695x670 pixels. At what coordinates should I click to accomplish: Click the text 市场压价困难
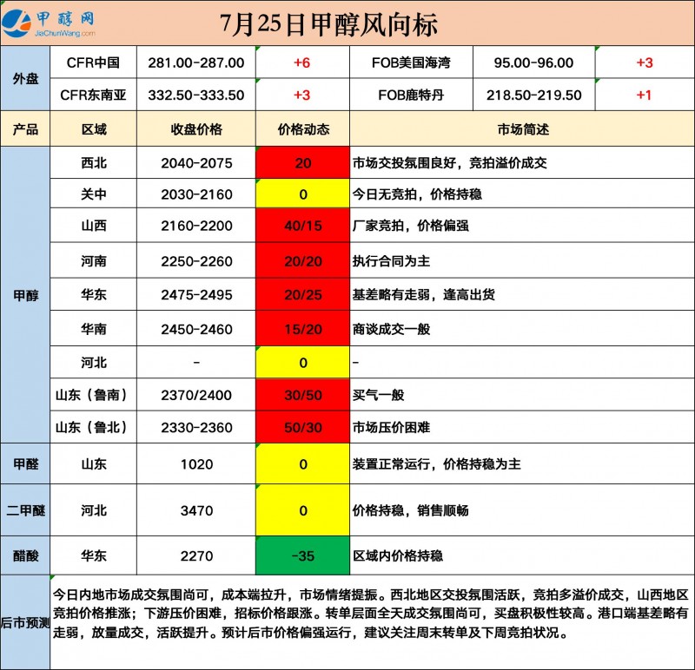[391, 427]
